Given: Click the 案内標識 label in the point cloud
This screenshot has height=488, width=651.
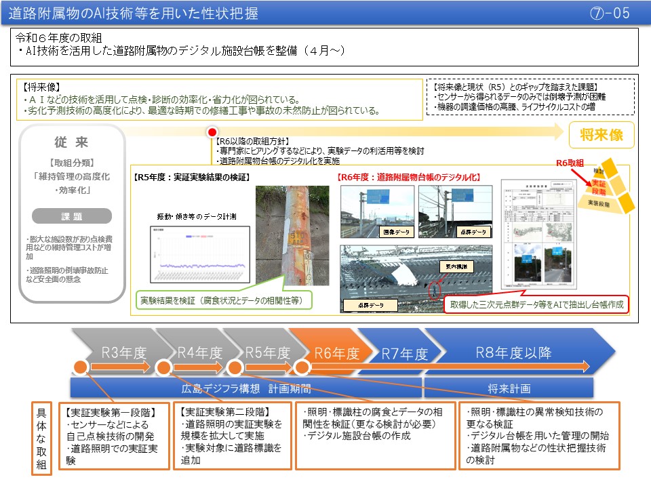Looking at the screenshot, I should coord(456,266).
